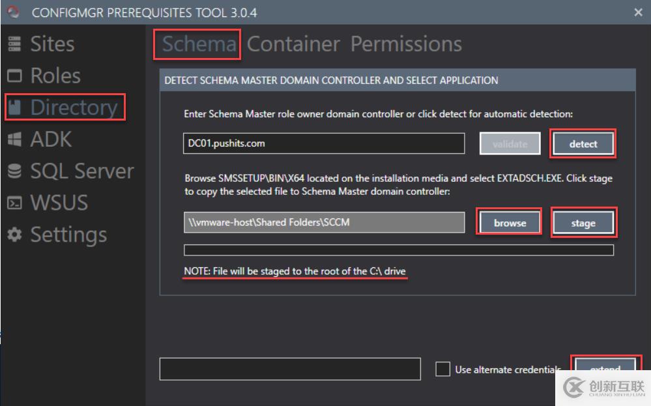Enable Use alternate credentials checkbox
This screenshot has width=651, height=406.
443,369
